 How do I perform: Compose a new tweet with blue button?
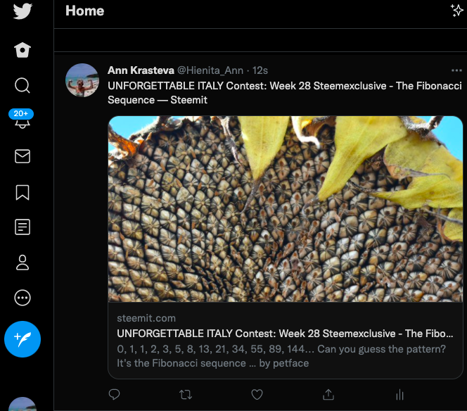[x=23, y=339]
